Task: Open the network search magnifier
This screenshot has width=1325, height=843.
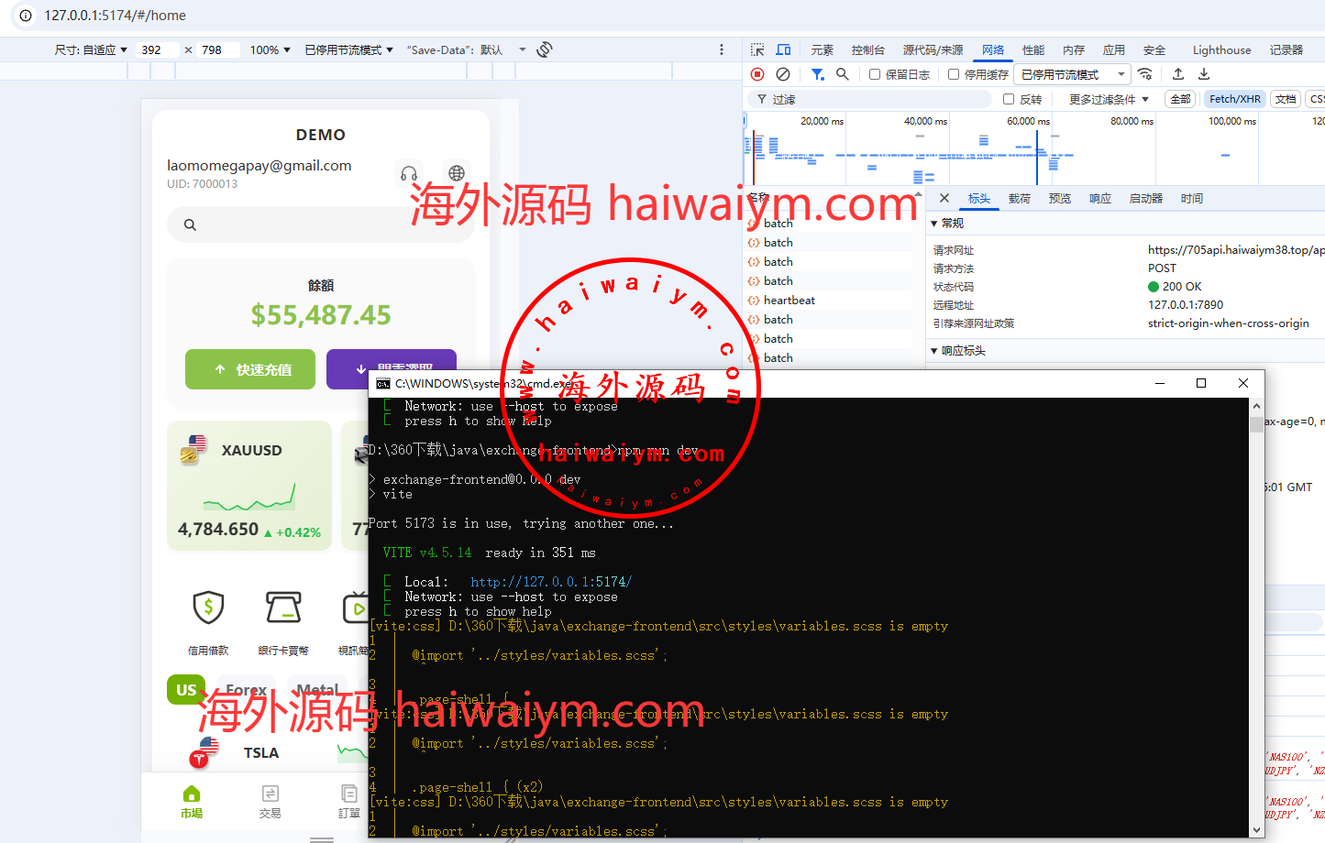Action: tap(842, 74)
